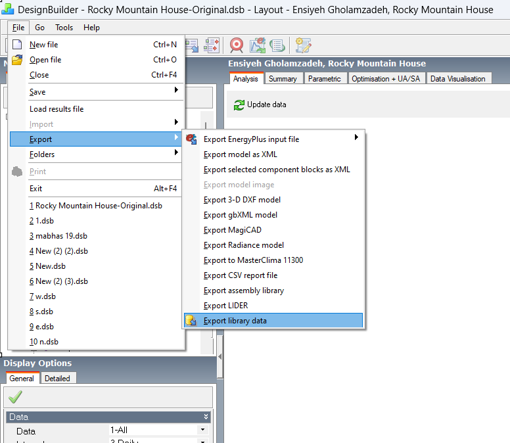Open the Tools menu

[x=64, y=28]
